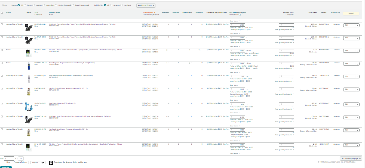
Task: Open the Edit dropdown arrow for EK-6AUE-S5NM
Action: point(358,25)
